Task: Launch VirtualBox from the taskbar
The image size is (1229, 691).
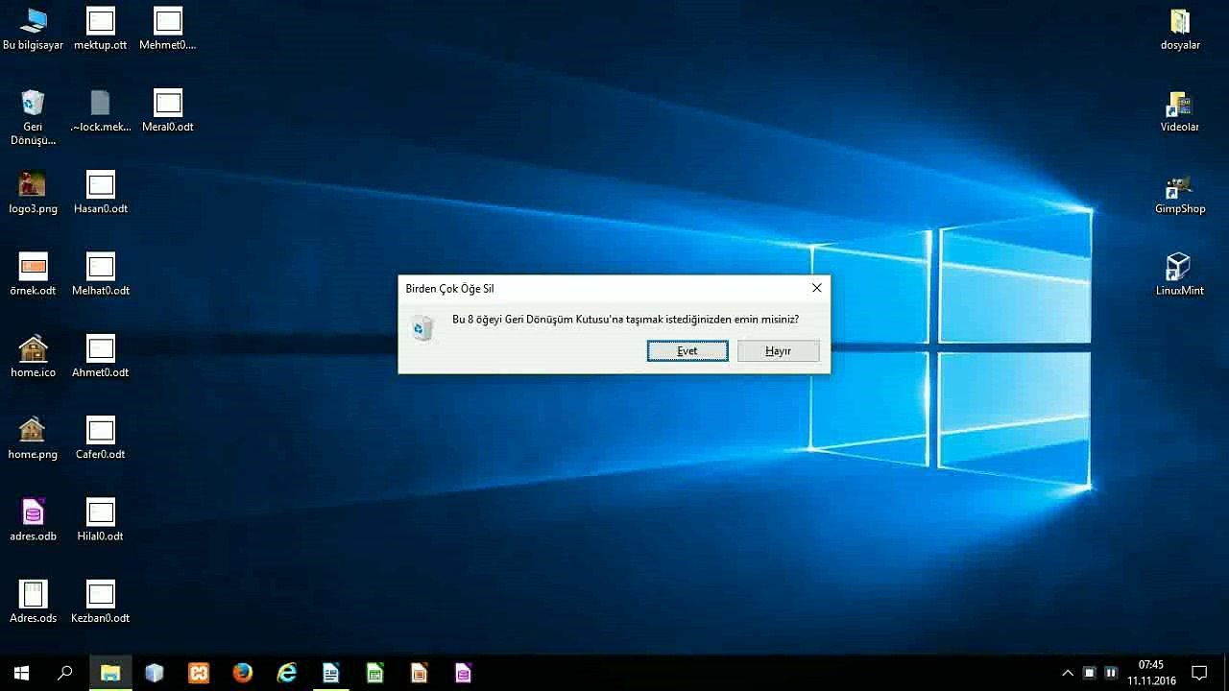Action: pos(155,673)
